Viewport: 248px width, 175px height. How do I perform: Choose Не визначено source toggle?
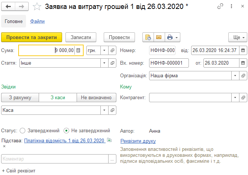point(96,98)
